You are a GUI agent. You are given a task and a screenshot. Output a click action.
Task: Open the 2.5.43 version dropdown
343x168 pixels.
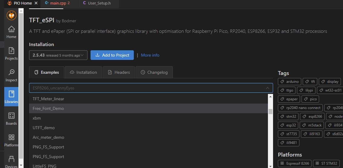coord(58,55)
